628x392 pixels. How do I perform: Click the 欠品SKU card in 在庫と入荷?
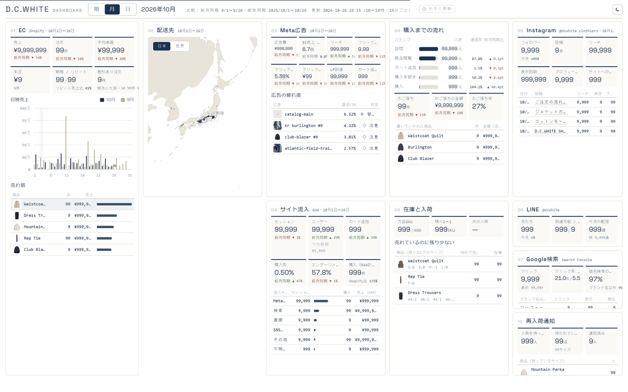(412, 226)
